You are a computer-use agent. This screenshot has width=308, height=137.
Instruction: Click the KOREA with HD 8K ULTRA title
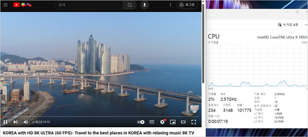pos(98,133)
